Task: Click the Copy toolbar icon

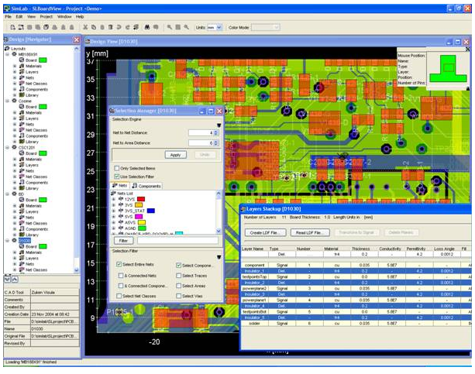Action: (94, 27)
